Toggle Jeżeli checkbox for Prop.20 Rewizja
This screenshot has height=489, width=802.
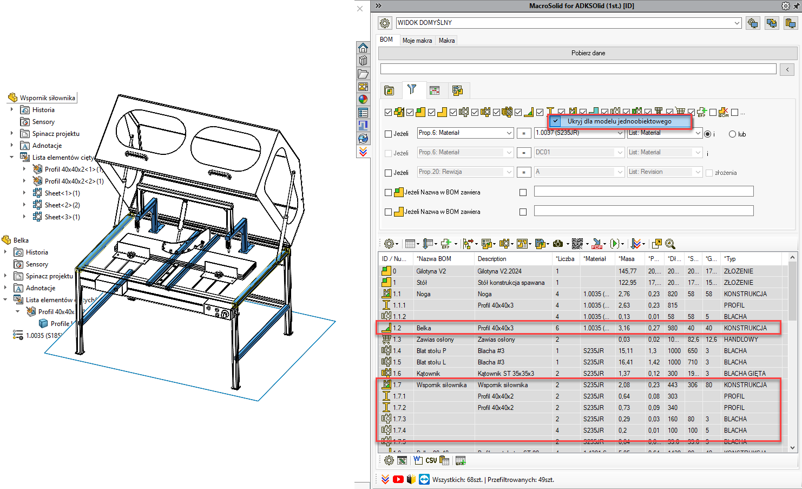point(388,173)
